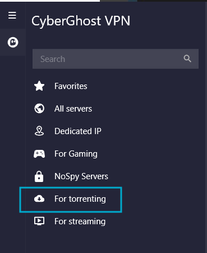
Task: Click the cloud download torrenting icon
Action: (39, 198)
